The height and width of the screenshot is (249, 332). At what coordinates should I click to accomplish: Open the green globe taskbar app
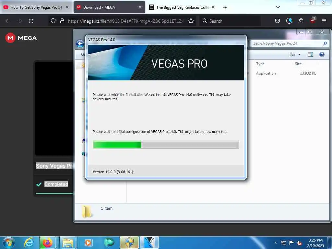click(x=109, y=243)
